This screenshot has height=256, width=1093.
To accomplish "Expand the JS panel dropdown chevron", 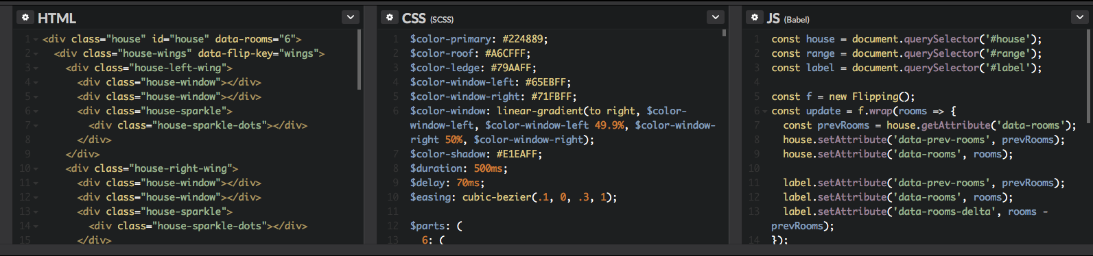I will pyautogui.click(x=1080, y=17).
